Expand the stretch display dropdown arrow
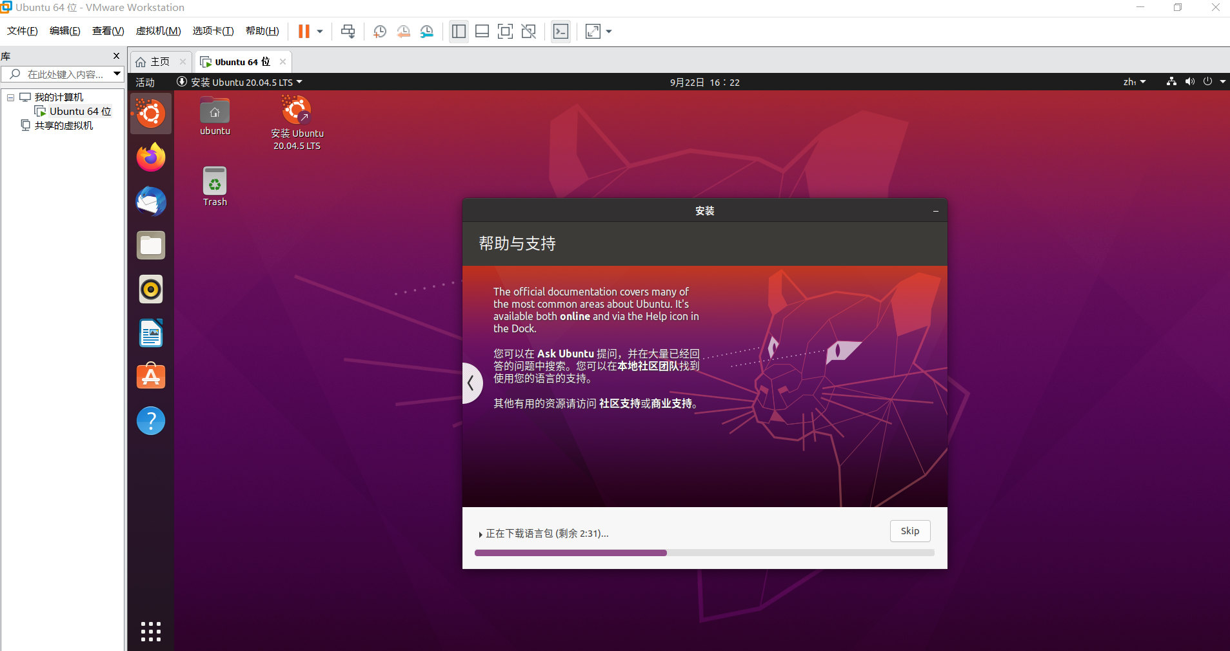Screen dimensions: 1230x651 609,32
